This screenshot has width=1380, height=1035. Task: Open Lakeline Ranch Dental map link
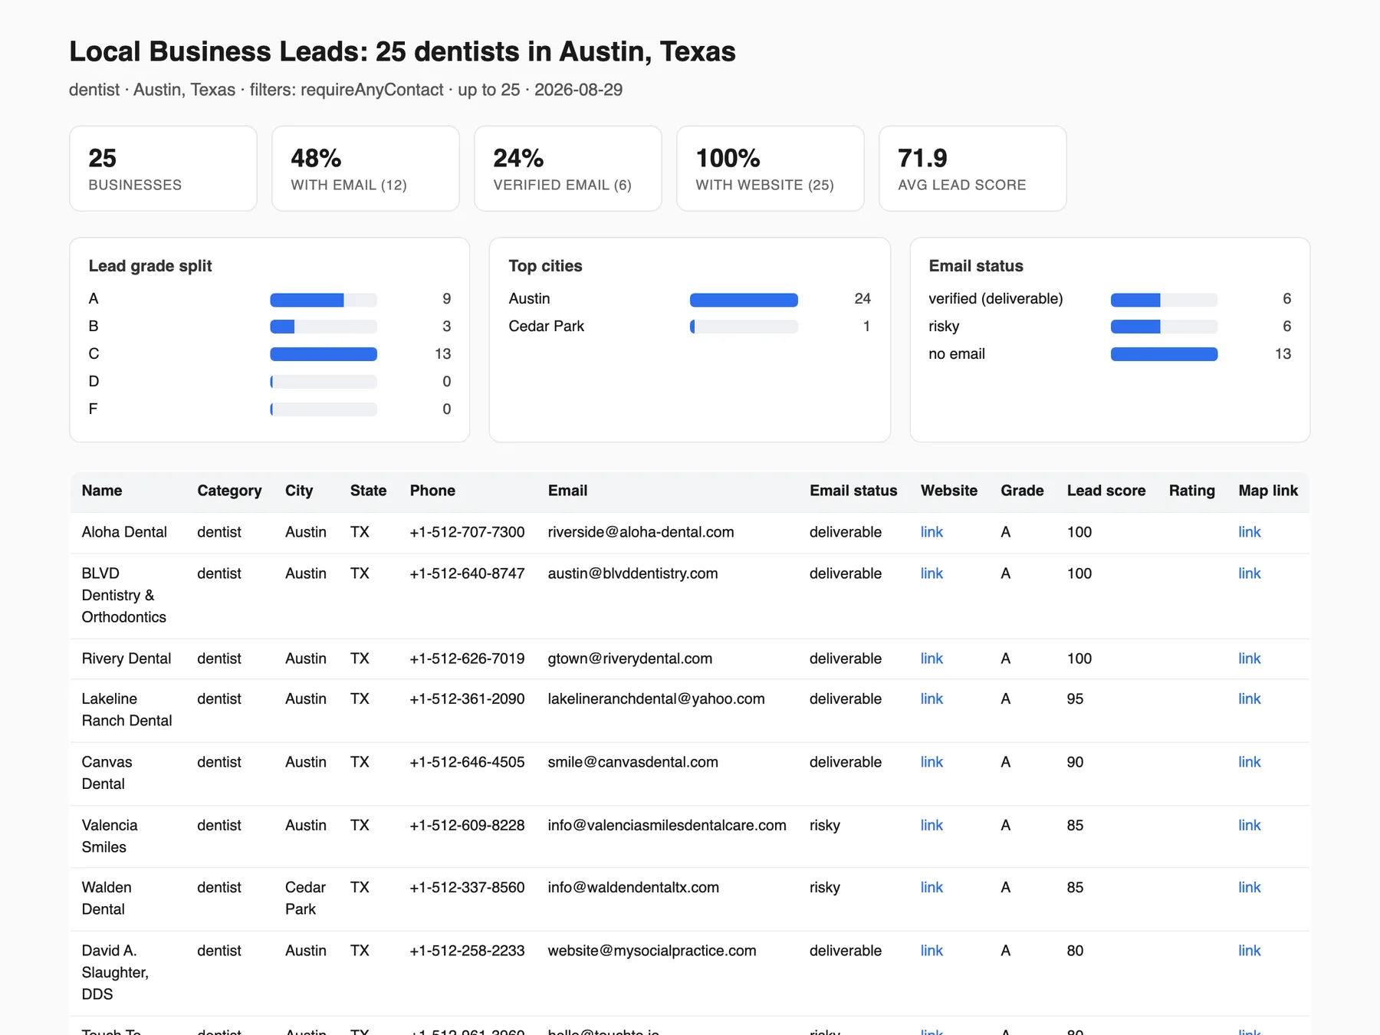[1249, 698]
